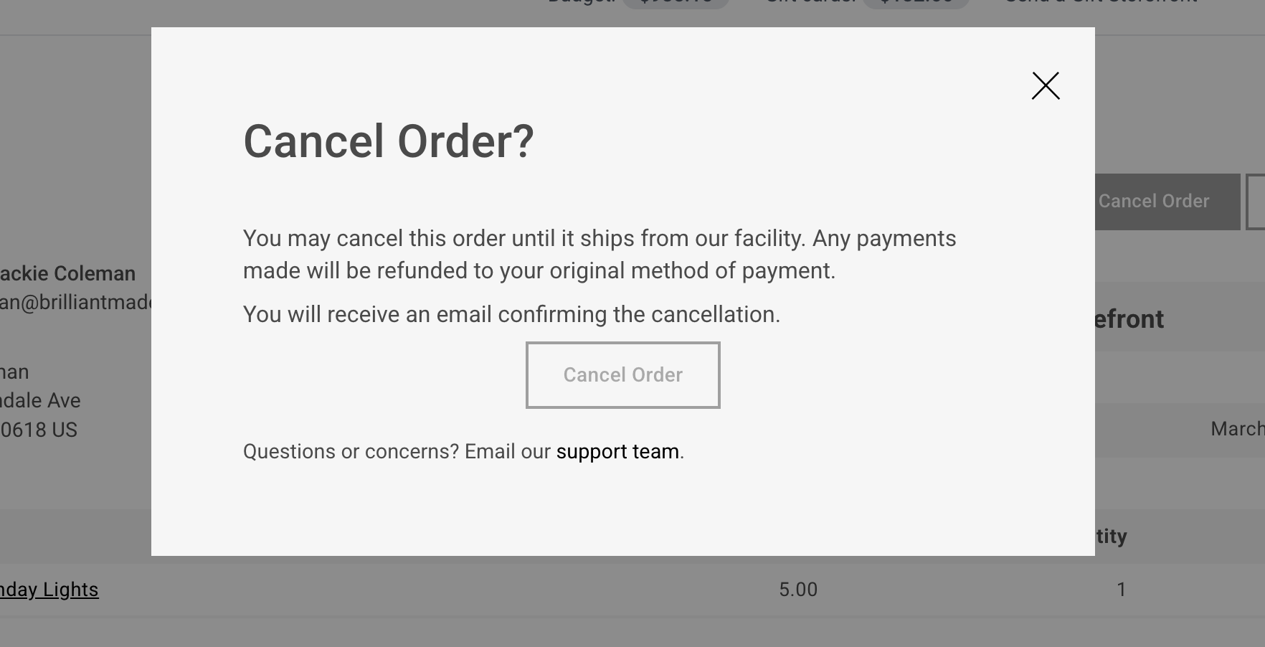Click the Jackie Coleman customer name
Viewport: 1265px width, 647px height.
coord(67,273)
